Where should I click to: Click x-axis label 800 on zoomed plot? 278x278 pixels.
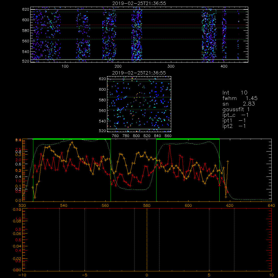coord(136,136)
